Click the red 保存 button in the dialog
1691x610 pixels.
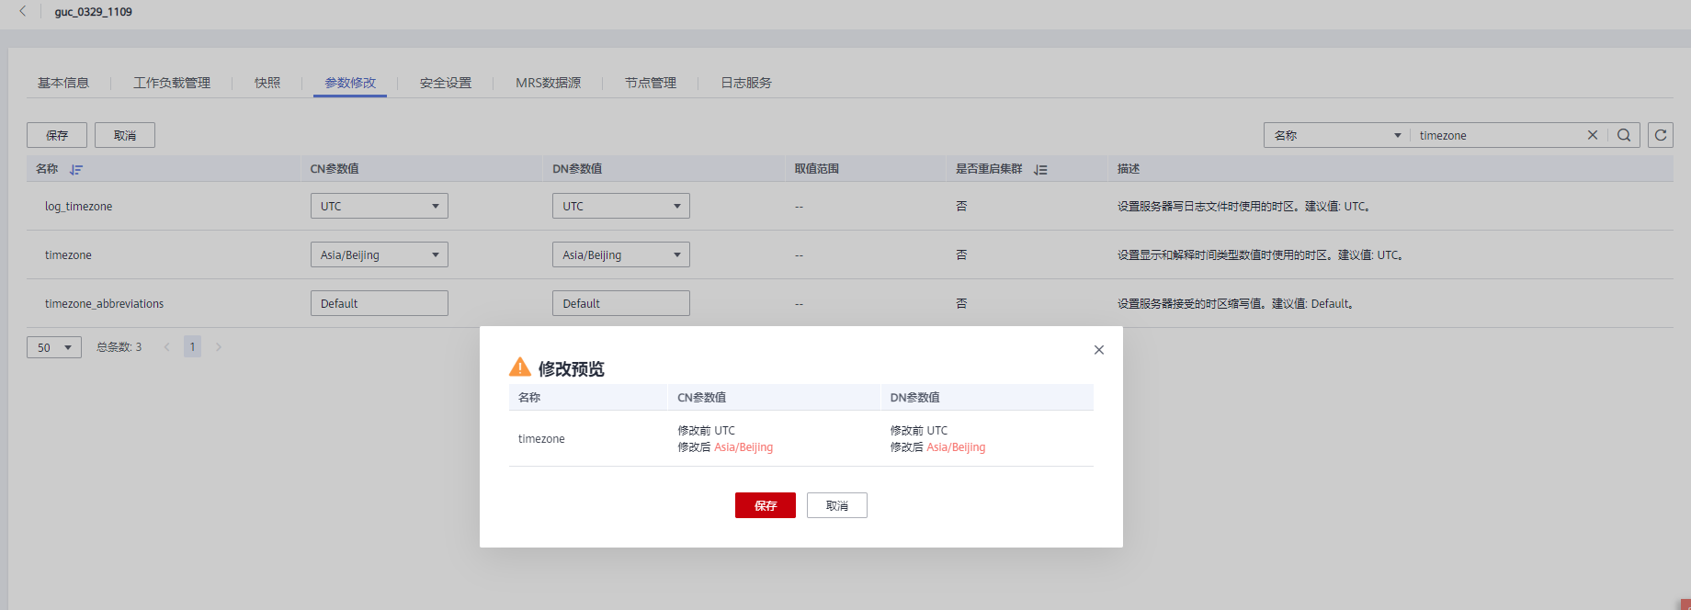(x=766, y=505)
